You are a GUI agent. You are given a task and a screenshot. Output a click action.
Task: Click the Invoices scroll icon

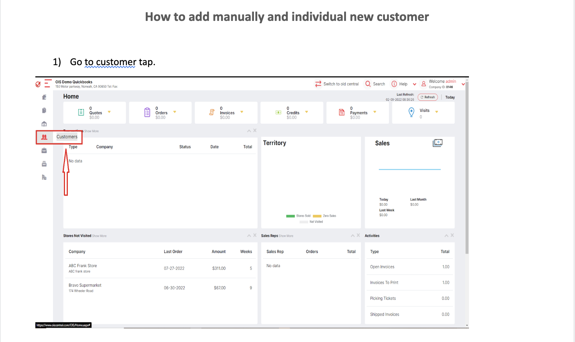coord(212,112)
